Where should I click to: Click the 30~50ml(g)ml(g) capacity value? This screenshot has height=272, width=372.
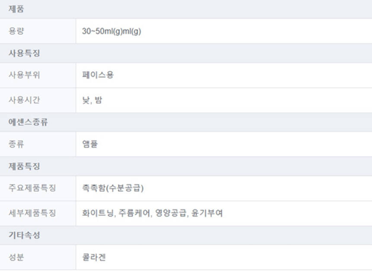pyautogui.click(x=111, y=31)
